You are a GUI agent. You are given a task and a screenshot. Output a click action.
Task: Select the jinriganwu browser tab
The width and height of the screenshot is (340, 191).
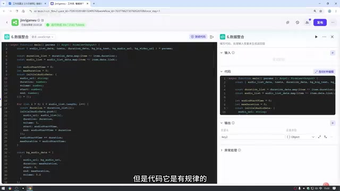coord(69,4)
